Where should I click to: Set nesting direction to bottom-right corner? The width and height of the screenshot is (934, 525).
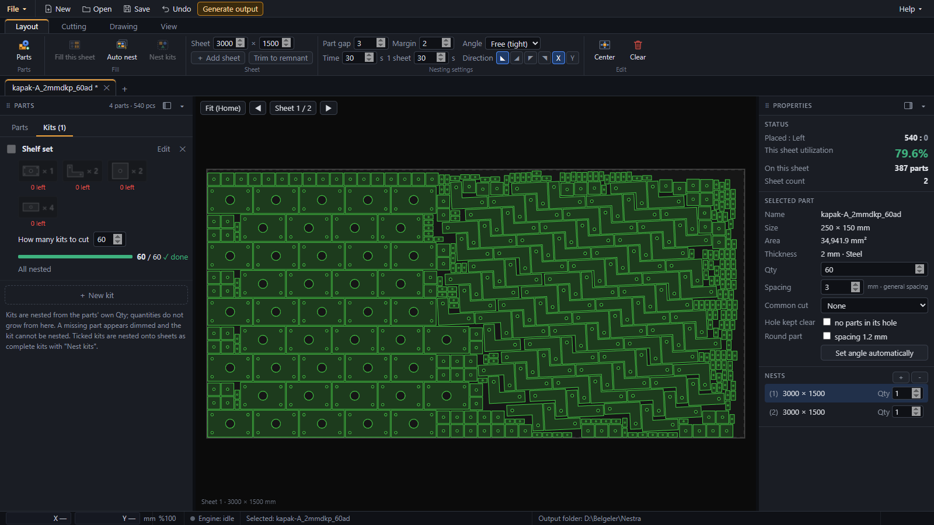coord(517,58)
